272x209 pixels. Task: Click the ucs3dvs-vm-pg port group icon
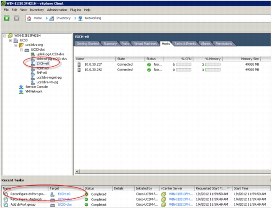point(33,82)
